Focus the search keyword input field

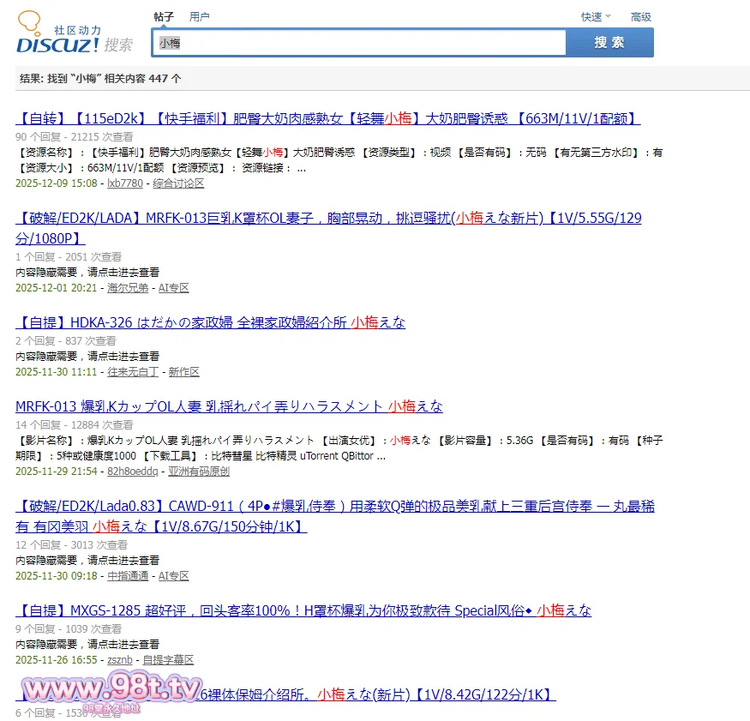pyautogui.click(x=360, y=43)
